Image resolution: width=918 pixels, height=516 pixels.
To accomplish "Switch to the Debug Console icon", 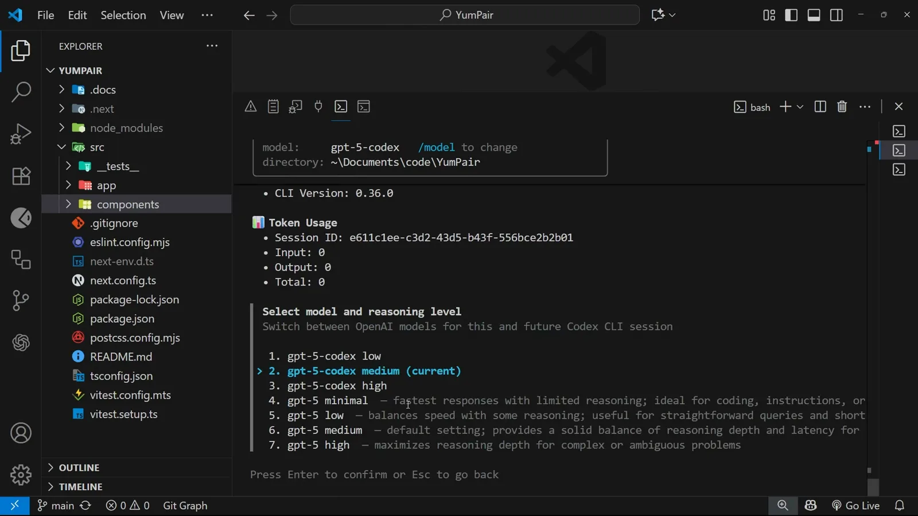I will point(295,107).
